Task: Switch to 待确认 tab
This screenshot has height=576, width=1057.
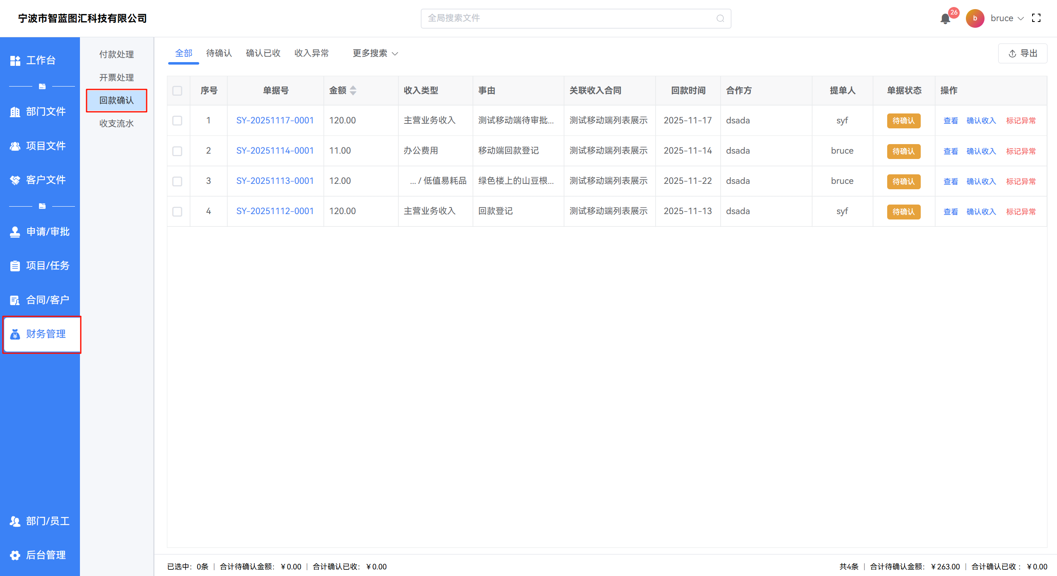Action: [x=219, y=53]
